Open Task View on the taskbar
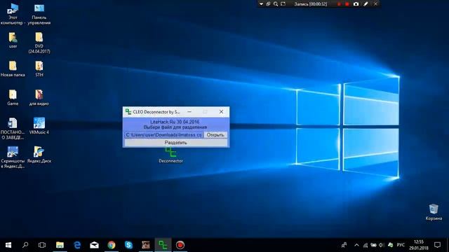This screenshot has width=449, height=252. point(42,245)
